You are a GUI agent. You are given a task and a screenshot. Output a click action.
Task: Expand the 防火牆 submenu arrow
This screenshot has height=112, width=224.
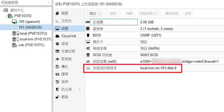click(79, 89)
